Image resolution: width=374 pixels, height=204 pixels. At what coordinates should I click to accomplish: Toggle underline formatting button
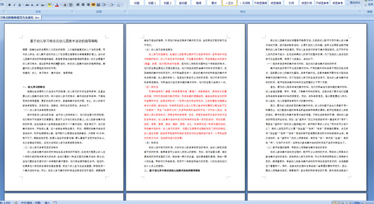pos(20,5)
